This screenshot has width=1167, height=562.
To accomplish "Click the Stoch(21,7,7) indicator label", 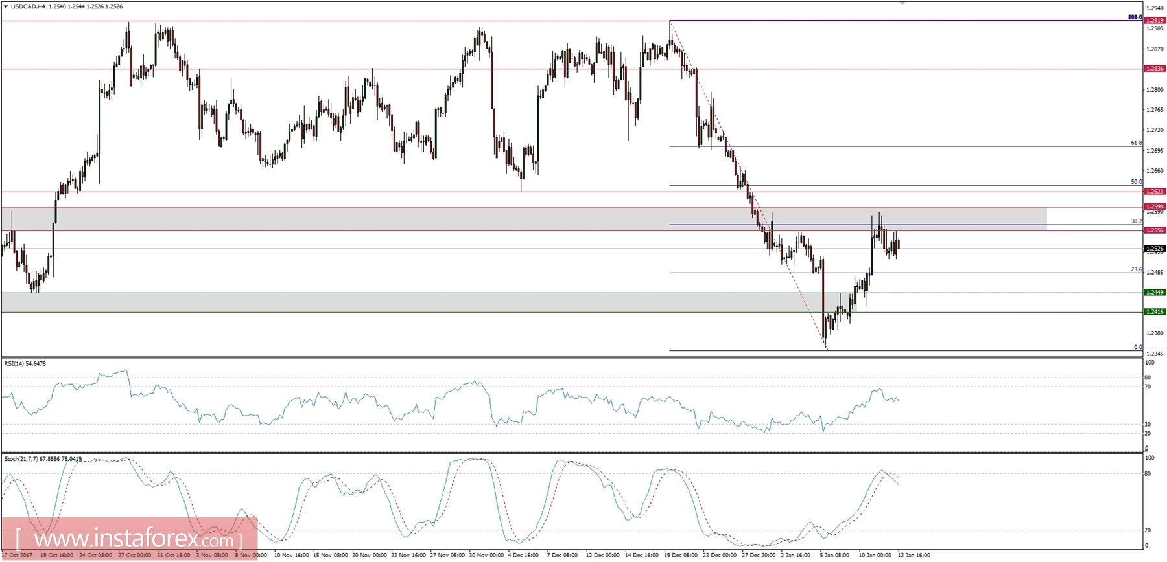I will coord(43,459).
